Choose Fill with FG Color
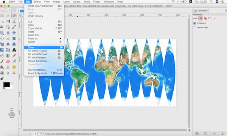Screen dimensions: 227x136 (44, 51)
